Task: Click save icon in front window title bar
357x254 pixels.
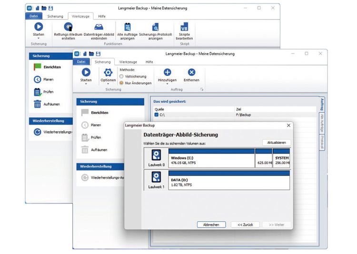Action: click(x=98, y=54)
